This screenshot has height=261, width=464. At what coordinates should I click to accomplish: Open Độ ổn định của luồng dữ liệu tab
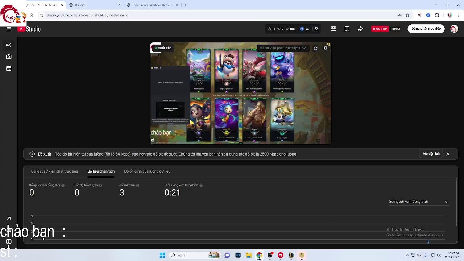[x=147, y=171]
